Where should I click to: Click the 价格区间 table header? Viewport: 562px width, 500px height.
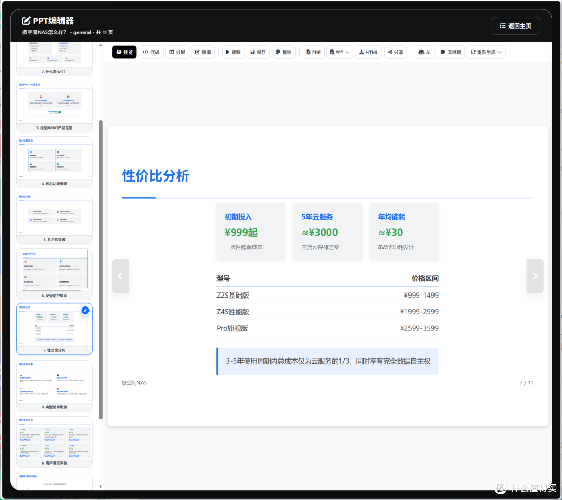point(425,278)
